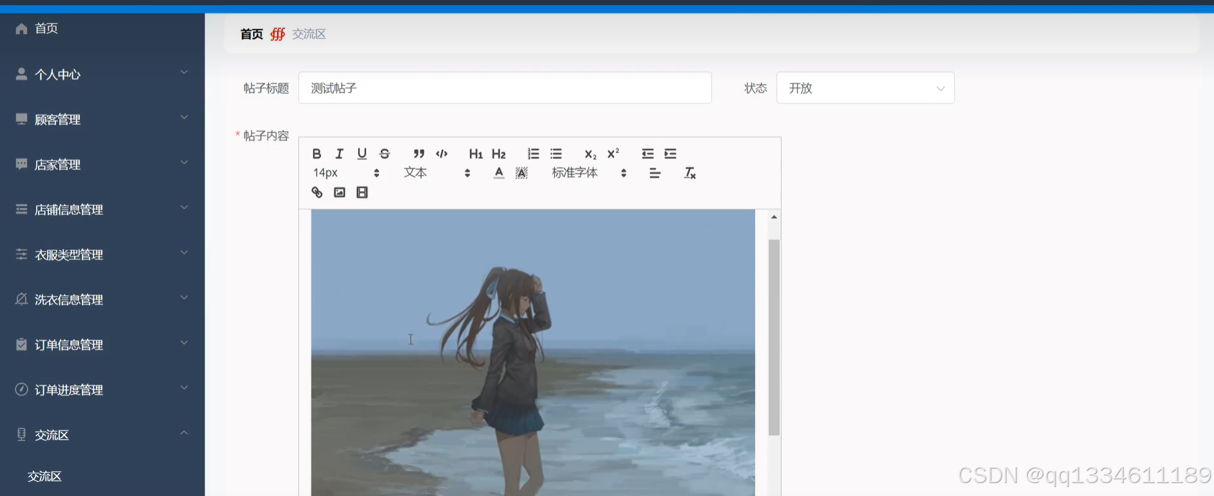This screenshot has height=496, width=1214.
Task: Toggle strikethrough formatting
Action: coord(385,154)
